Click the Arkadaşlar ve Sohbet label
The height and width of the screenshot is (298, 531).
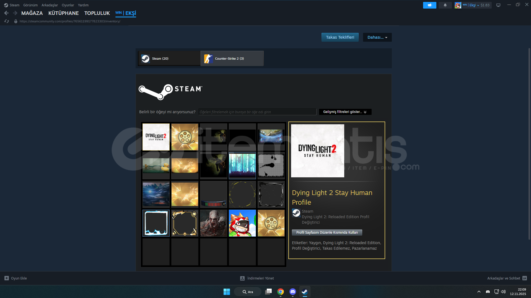[x=504, y=278]
